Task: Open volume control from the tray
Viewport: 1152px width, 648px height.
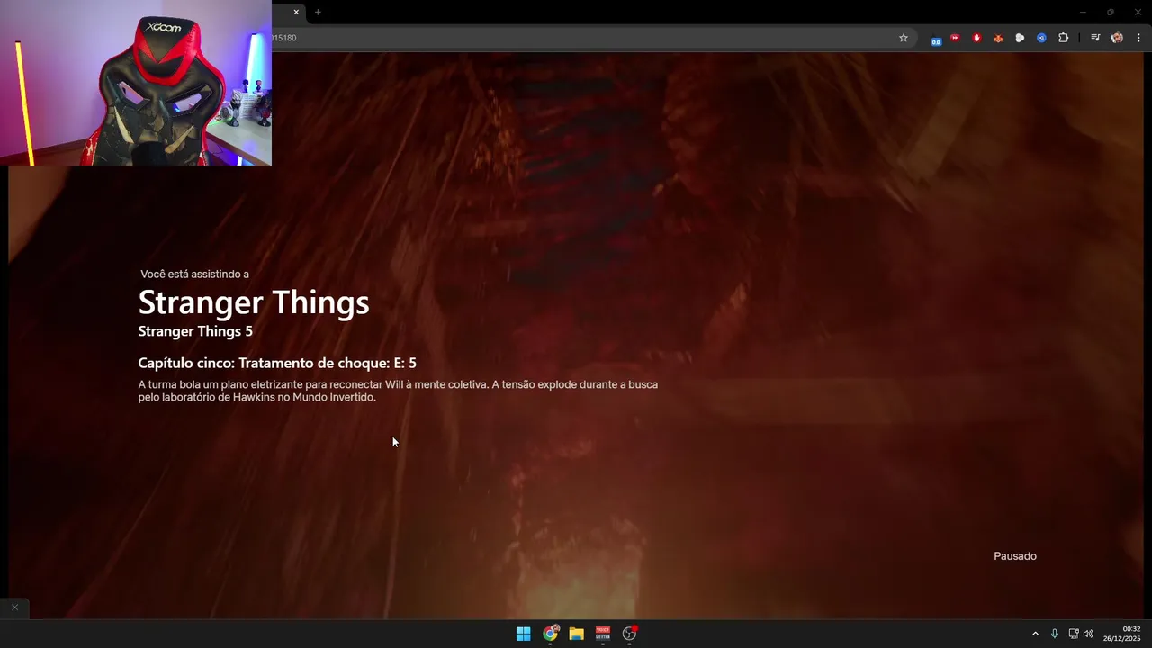Action: click(x=1088, y=634)
